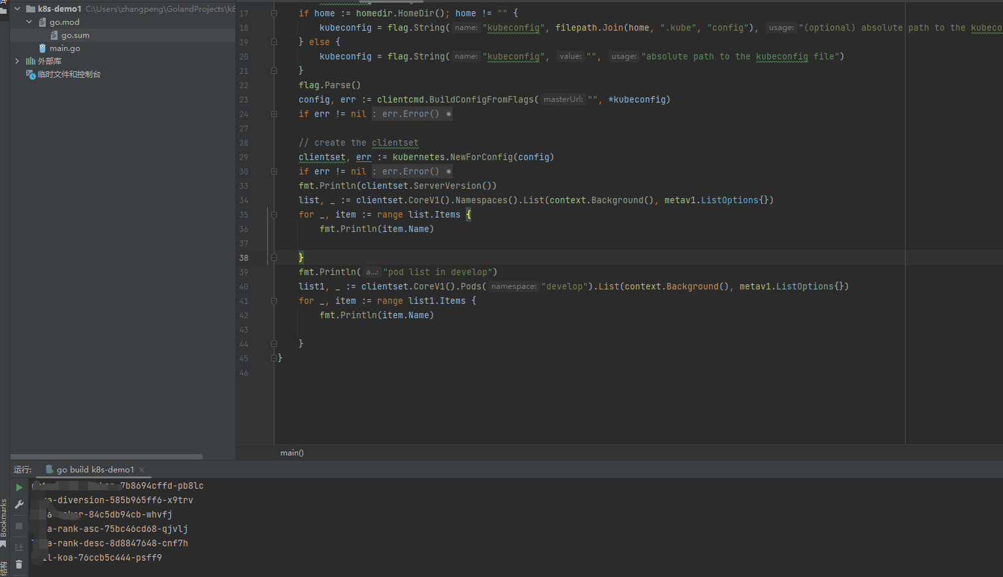Click the file icon beside go.mod
This screenshot has width=1003, height=577.
[x=42, y=22]
